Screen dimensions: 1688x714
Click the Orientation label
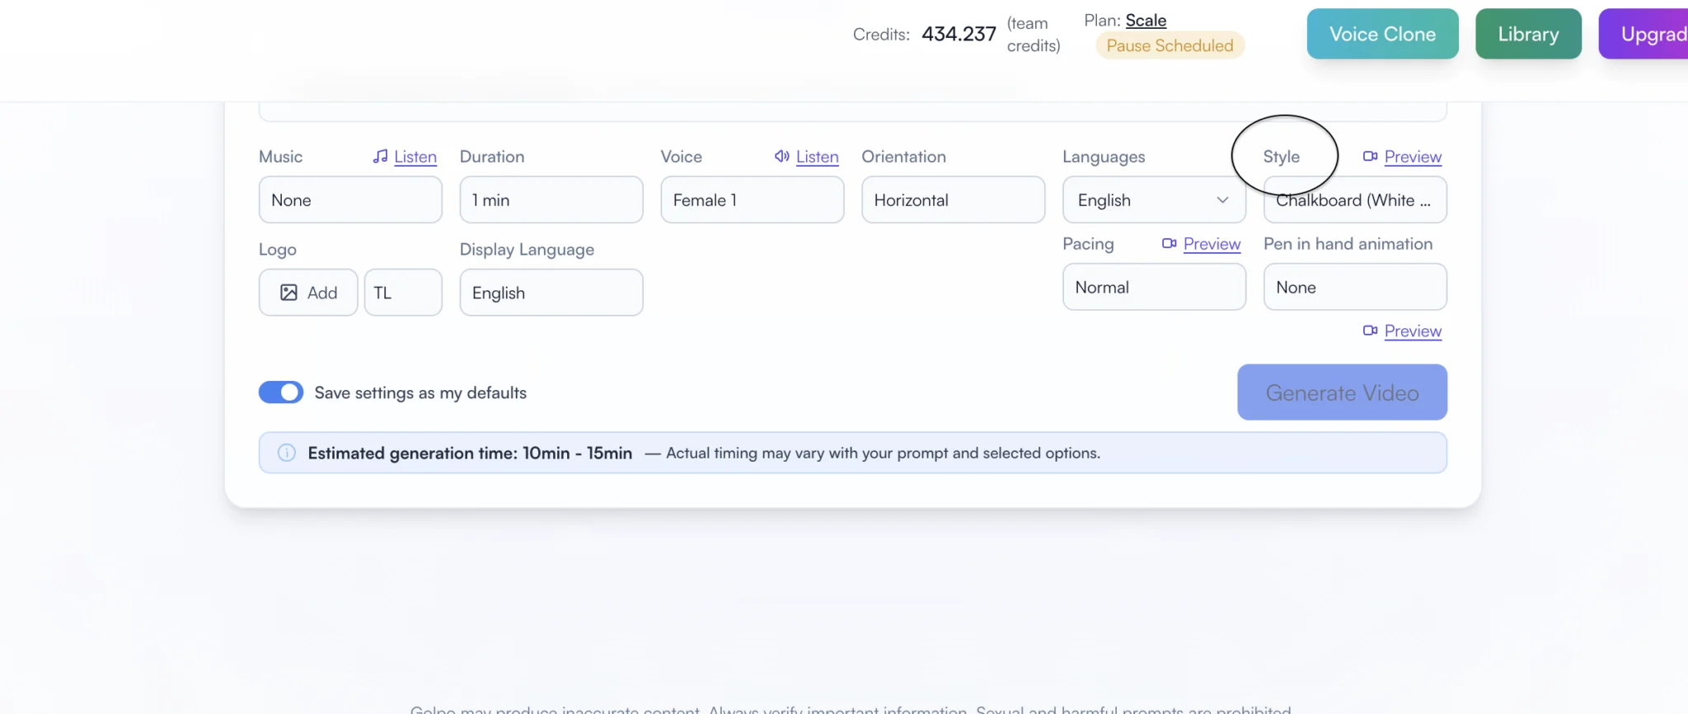tap(903, 157)
